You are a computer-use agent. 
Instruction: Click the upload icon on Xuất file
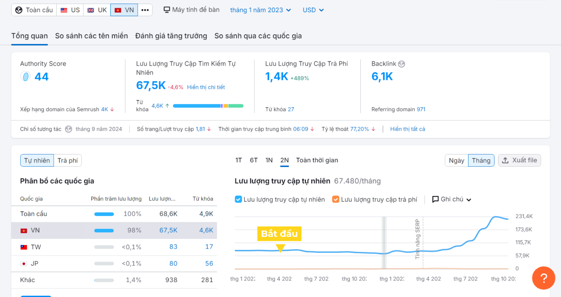click(505, 160)
